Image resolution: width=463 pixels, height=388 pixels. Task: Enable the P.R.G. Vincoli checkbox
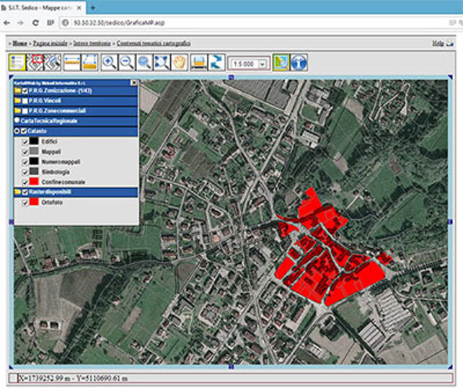coord(25,102)
